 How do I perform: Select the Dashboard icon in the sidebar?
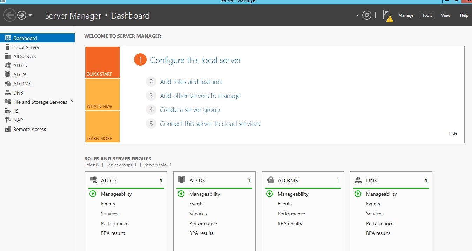coord(8,38)
